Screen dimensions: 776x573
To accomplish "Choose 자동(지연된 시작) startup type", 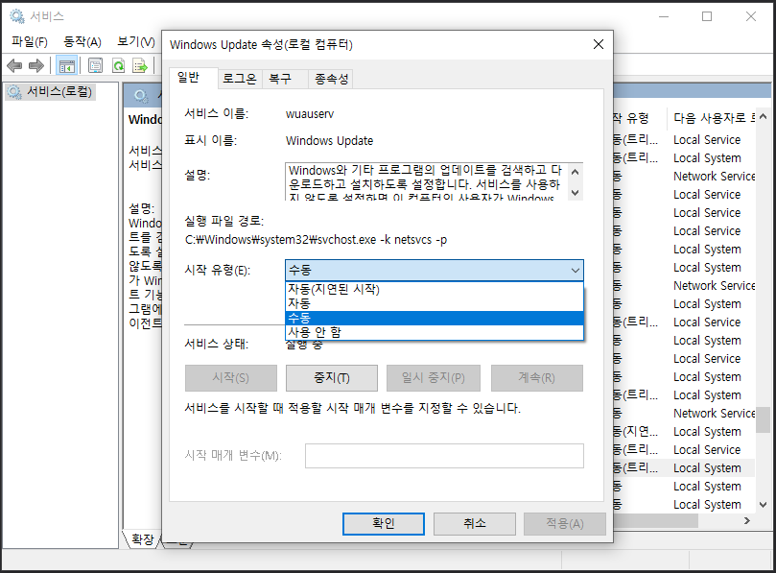I will pyautogui.click(x=434, y=289).
